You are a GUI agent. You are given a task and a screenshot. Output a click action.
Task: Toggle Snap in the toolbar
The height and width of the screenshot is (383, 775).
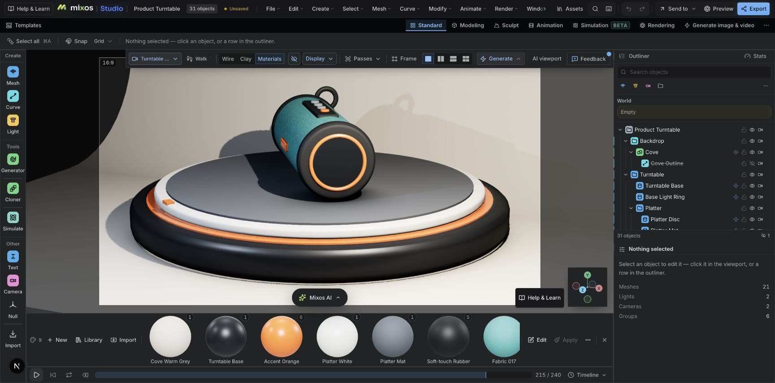(76, 41)
